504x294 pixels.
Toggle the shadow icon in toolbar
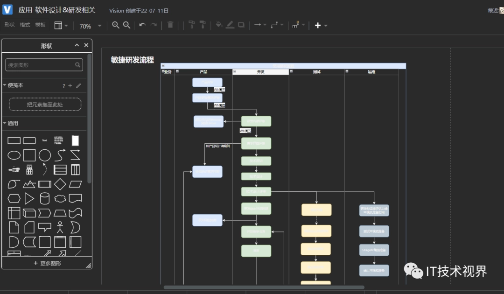[241, 25]
